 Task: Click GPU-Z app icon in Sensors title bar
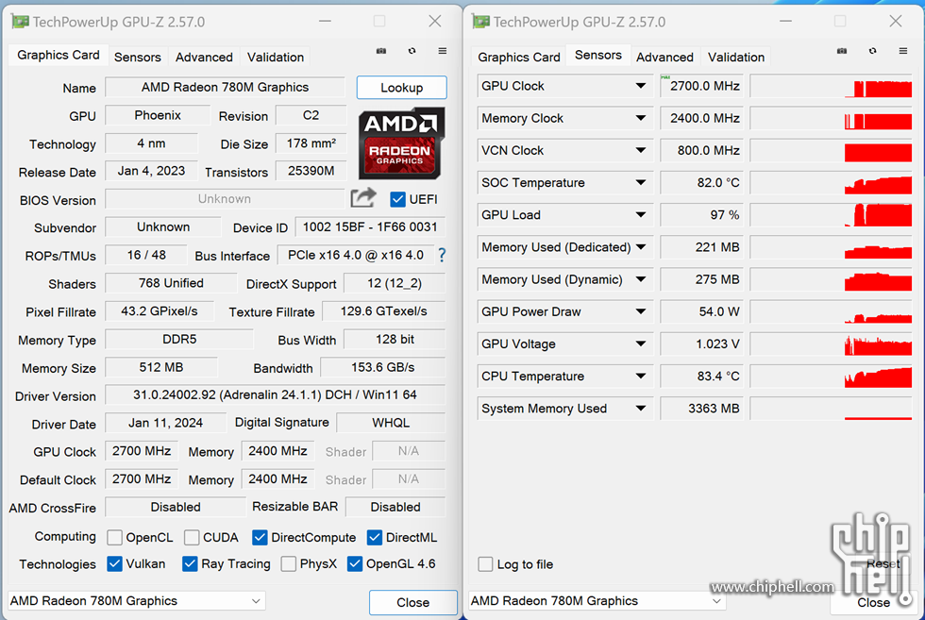[x=480, y=22]
